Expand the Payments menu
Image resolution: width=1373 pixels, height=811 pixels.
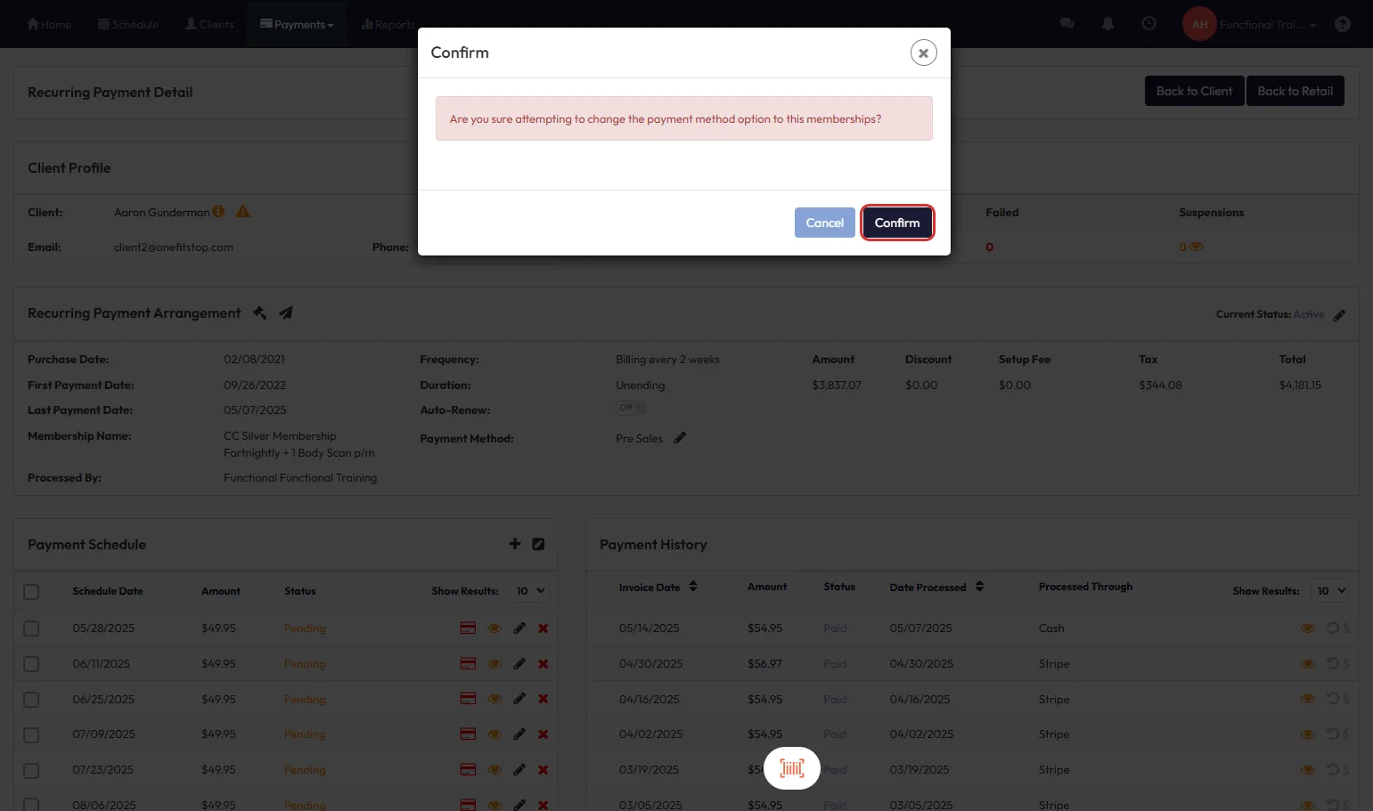pyautogui.click(x=298, y=25)
